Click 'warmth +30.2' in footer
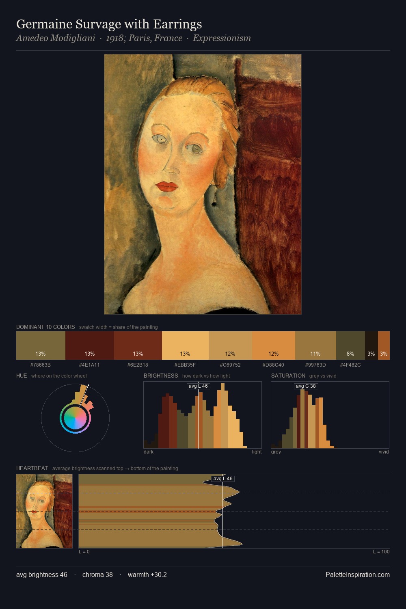The height and width of the screenshot is (609, 406). pyautogui.click(x=147, y=575)
